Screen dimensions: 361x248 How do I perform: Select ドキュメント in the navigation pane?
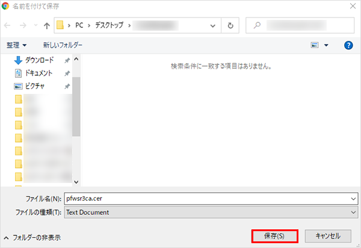[x=39, y=73]
